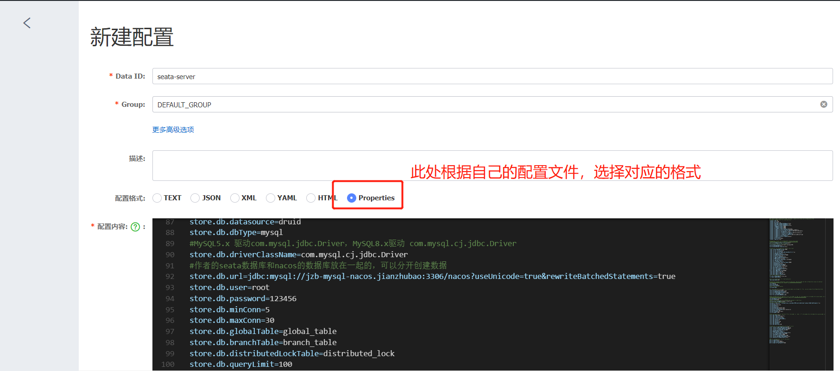Go back using the left arrow icon
Image resolution: width=840 pixels, height=371 pixels.
[27, 23]
